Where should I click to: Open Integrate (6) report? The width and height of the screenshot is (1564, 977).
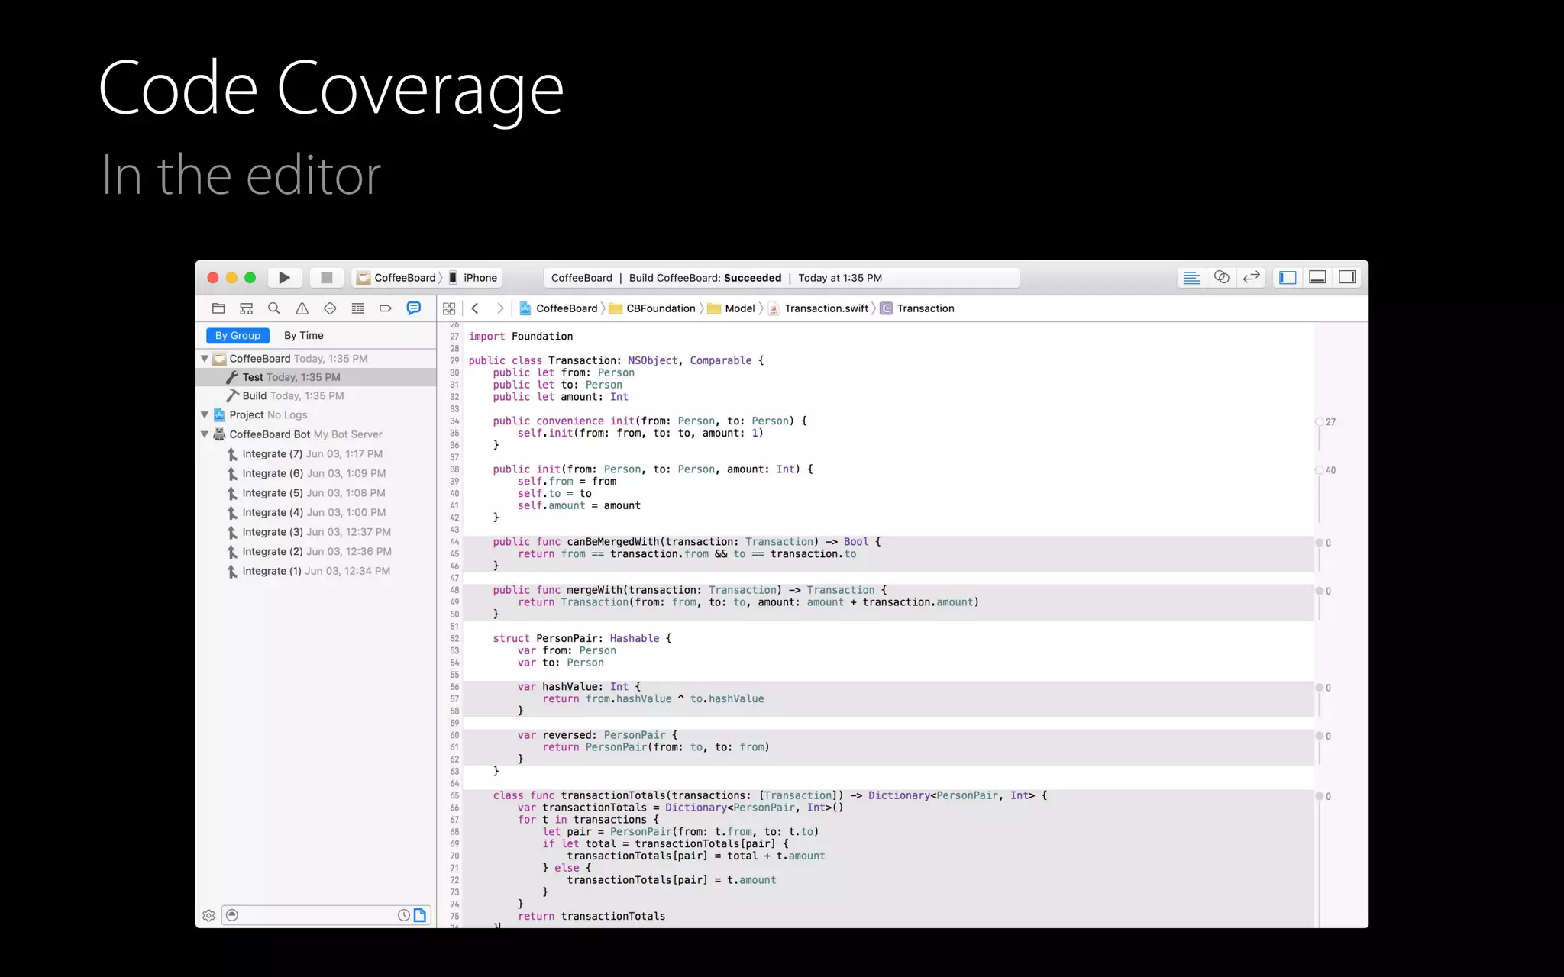(316, 473)
